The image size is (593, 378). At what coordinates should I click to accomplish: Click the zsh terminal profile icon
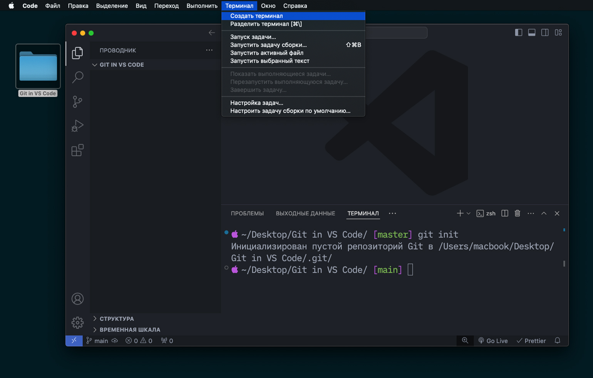(480, 213)
